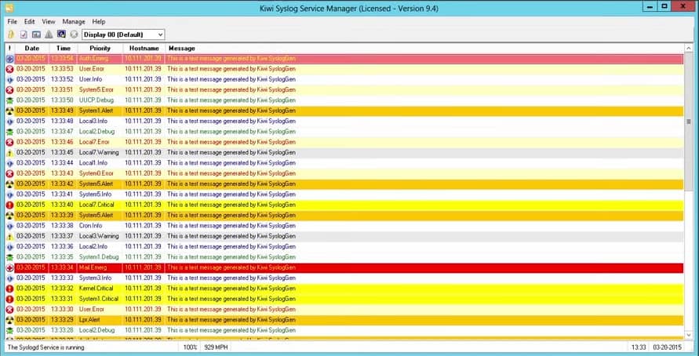Click the grey round X toolbar icon
This screenshot has height=356, width=699.
coord(74,35)
